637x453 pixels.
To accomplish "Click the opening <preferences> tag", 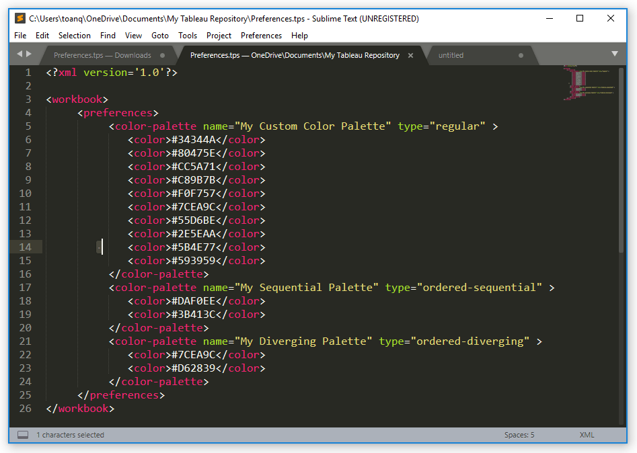I will pos(118,113).
